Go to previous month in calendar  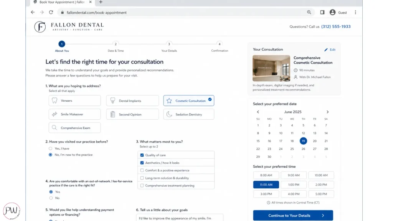(258, 112)
